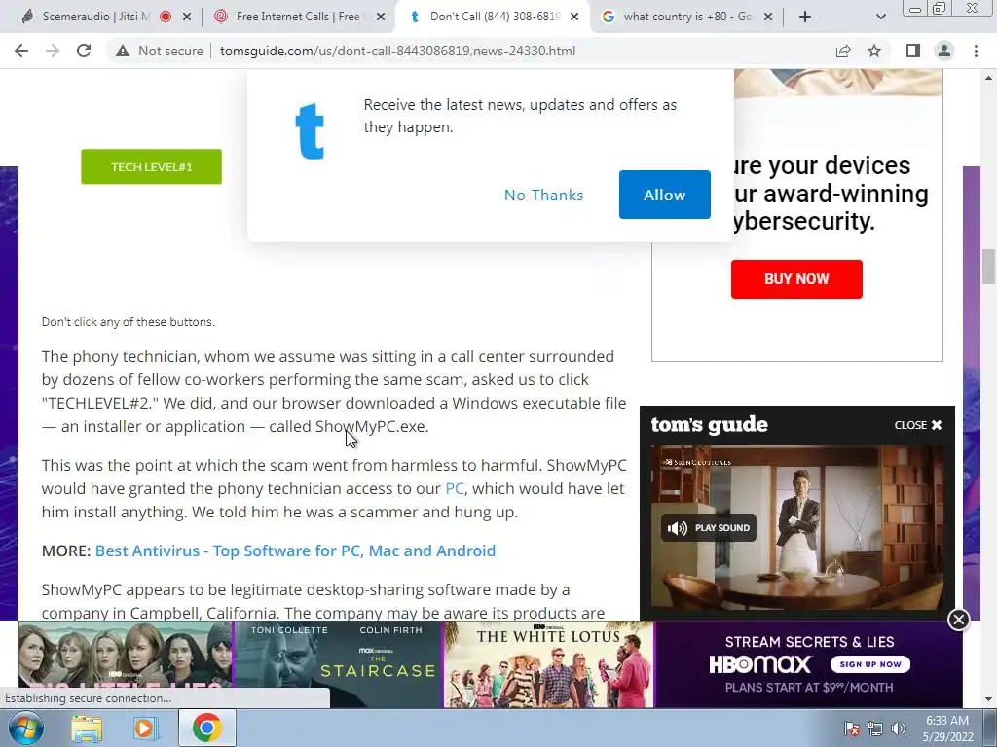This screenshot has width=997, height=747.
Task: Go back to the previous page
Action: pos(21,51)
